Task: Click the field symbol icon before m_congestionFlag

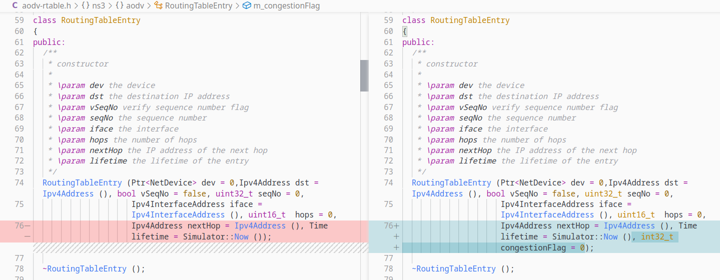Action: pos(247,6)
